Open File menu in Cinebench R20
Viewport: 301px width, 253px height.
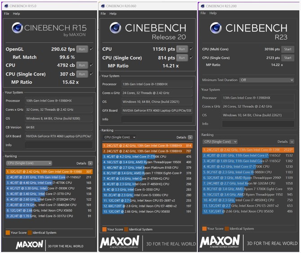click(103, 13)
